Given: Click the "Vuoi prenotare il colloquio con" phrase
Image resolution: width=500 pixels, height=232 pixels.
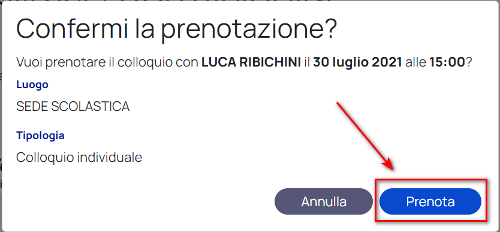Looking at the screenshot, I should [107, 62].
